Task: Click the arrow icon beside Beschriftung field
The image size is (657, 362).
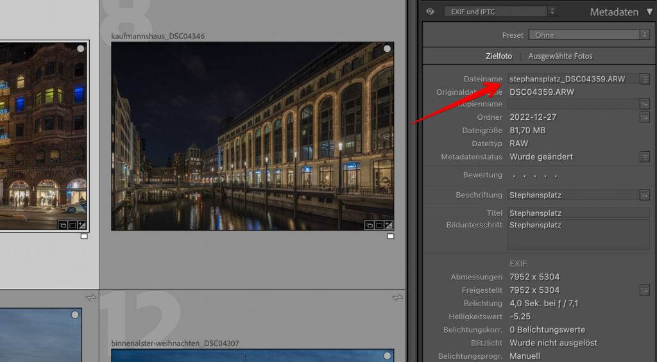Action: (645, 195)
